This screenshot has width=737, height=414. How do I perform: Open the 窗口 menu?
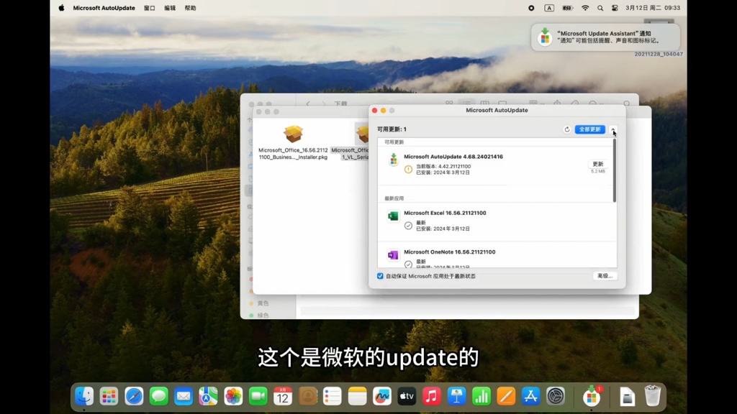[x=148, y=9]
